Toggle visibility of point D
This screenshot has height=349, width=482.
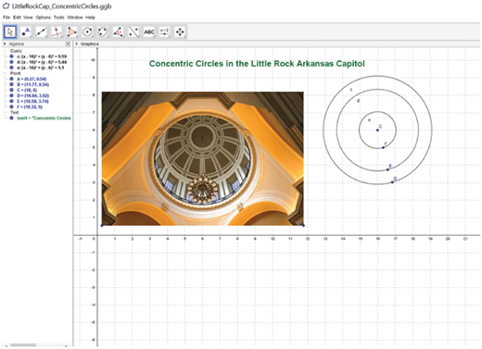pyautogui.click(x=11, y=95)
